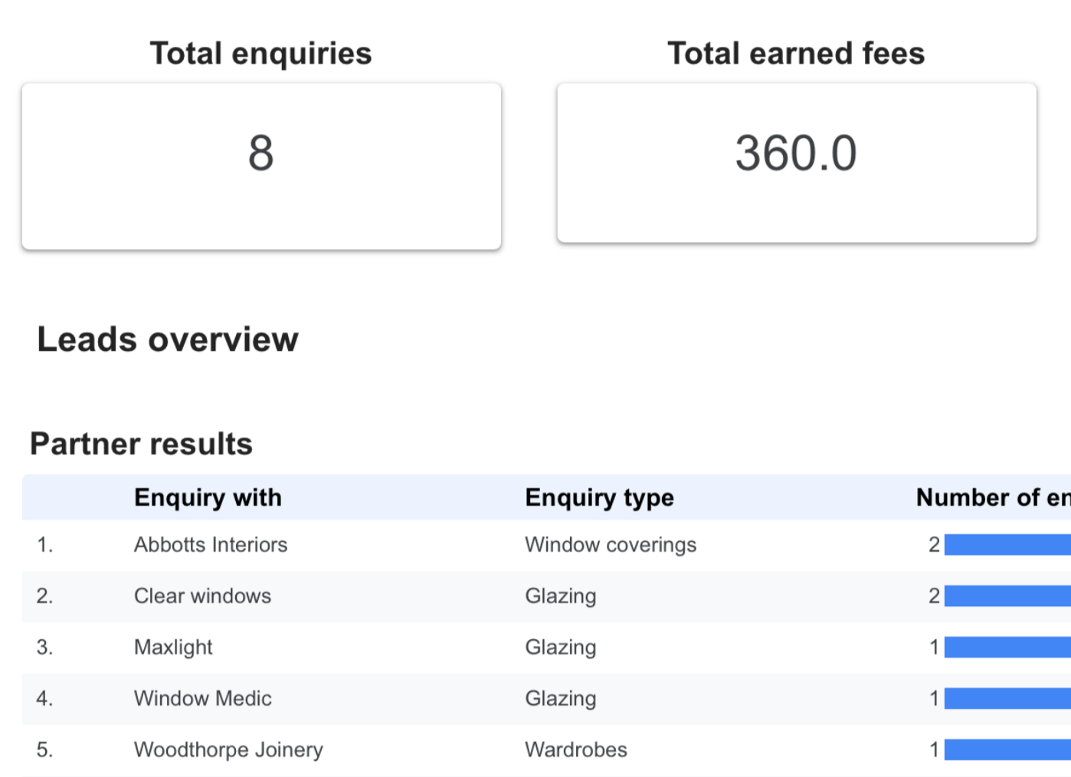Image resolution: width=1071 pixels, height=777 pixels.
Task: Click the Total enquiries value 8
Action: click(x=260, y=153)
